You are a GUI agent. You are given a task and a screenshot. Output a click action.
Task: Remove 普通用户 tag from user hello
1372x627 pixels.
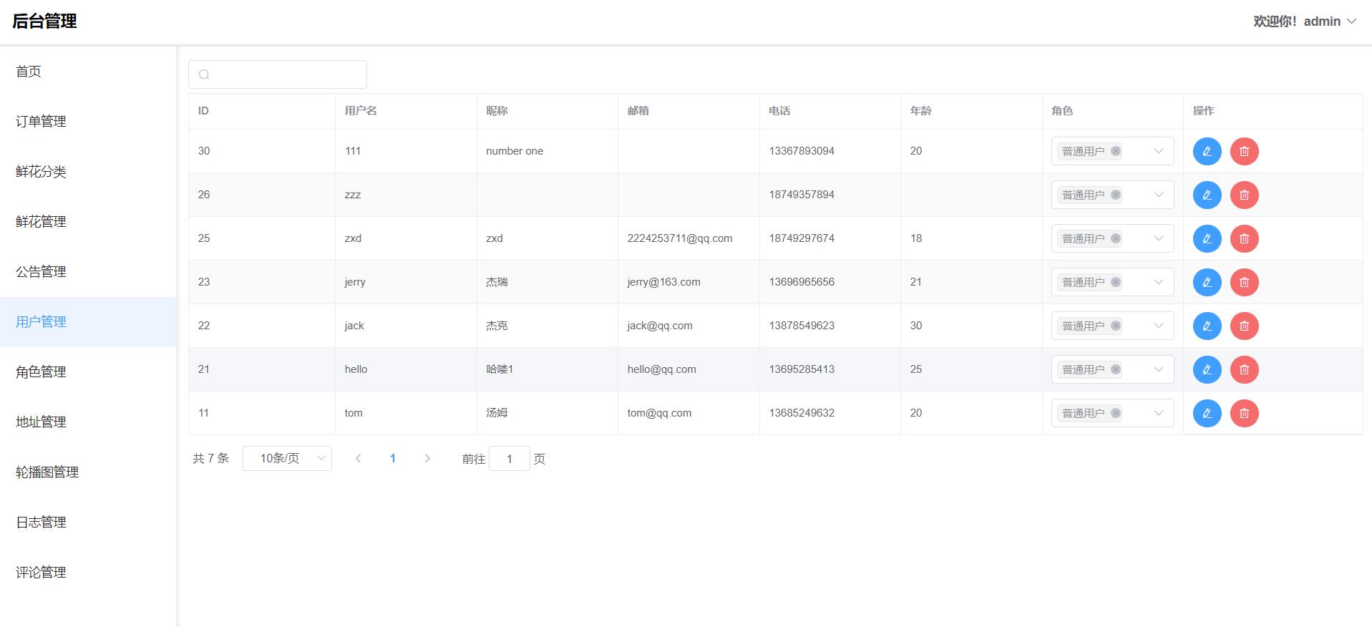click(x=1115, y=369)
